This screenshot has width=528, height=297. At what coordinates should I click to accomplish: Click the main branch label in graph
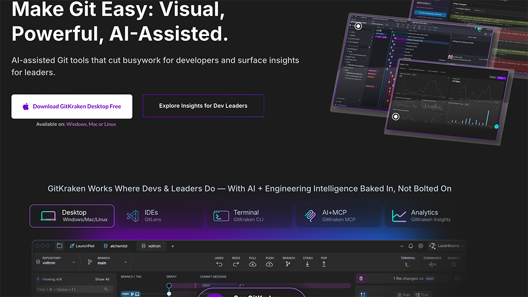pyautogui.click(x=130, y=294)
